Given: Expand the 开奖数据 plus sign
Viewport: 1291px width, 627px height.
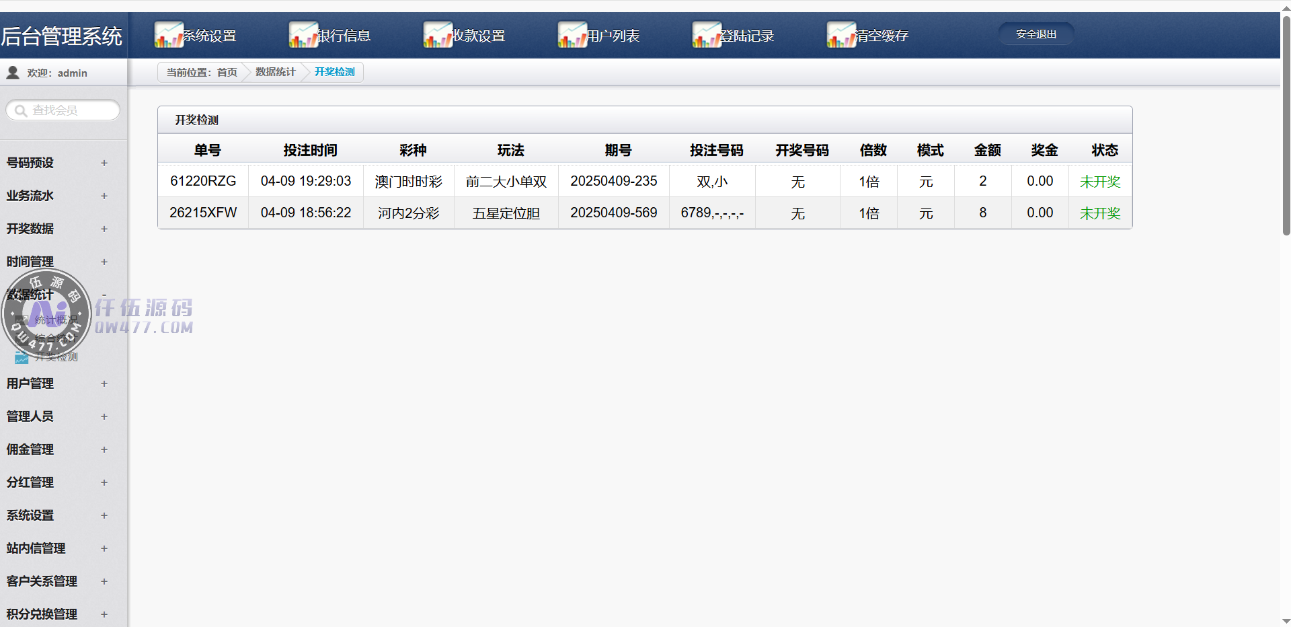Looking at the screenshot, I should click(104, 229).
